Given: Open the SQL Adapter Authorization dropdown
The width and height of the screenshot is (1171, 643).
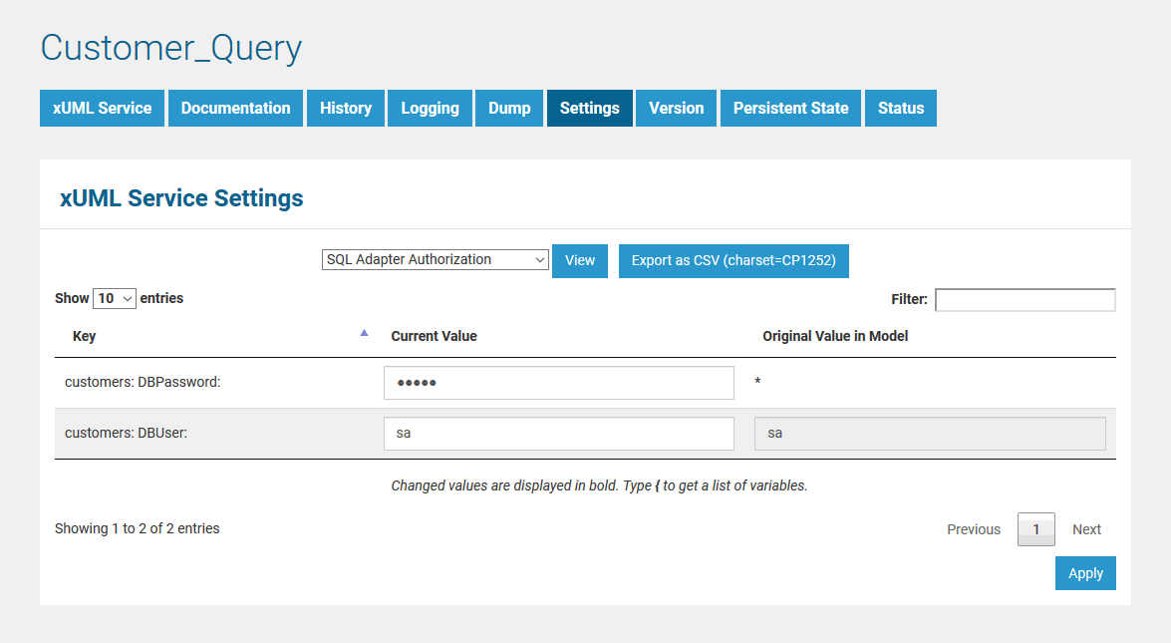Looking at the screenshot, I should point(435,259).
